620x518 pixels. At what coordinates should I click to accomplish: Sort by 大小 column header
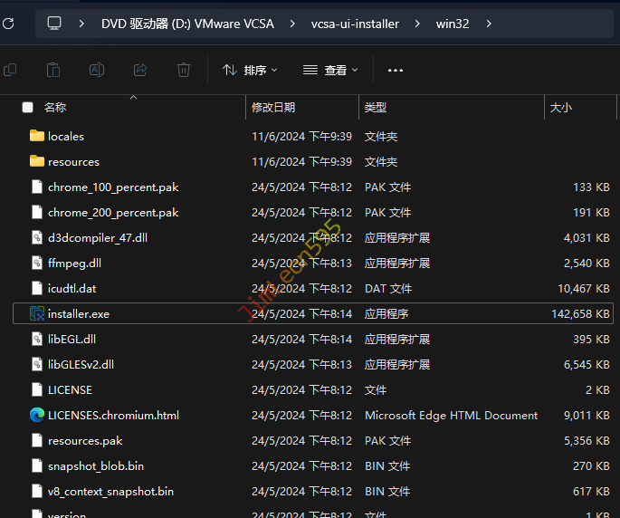pos(560,108)
